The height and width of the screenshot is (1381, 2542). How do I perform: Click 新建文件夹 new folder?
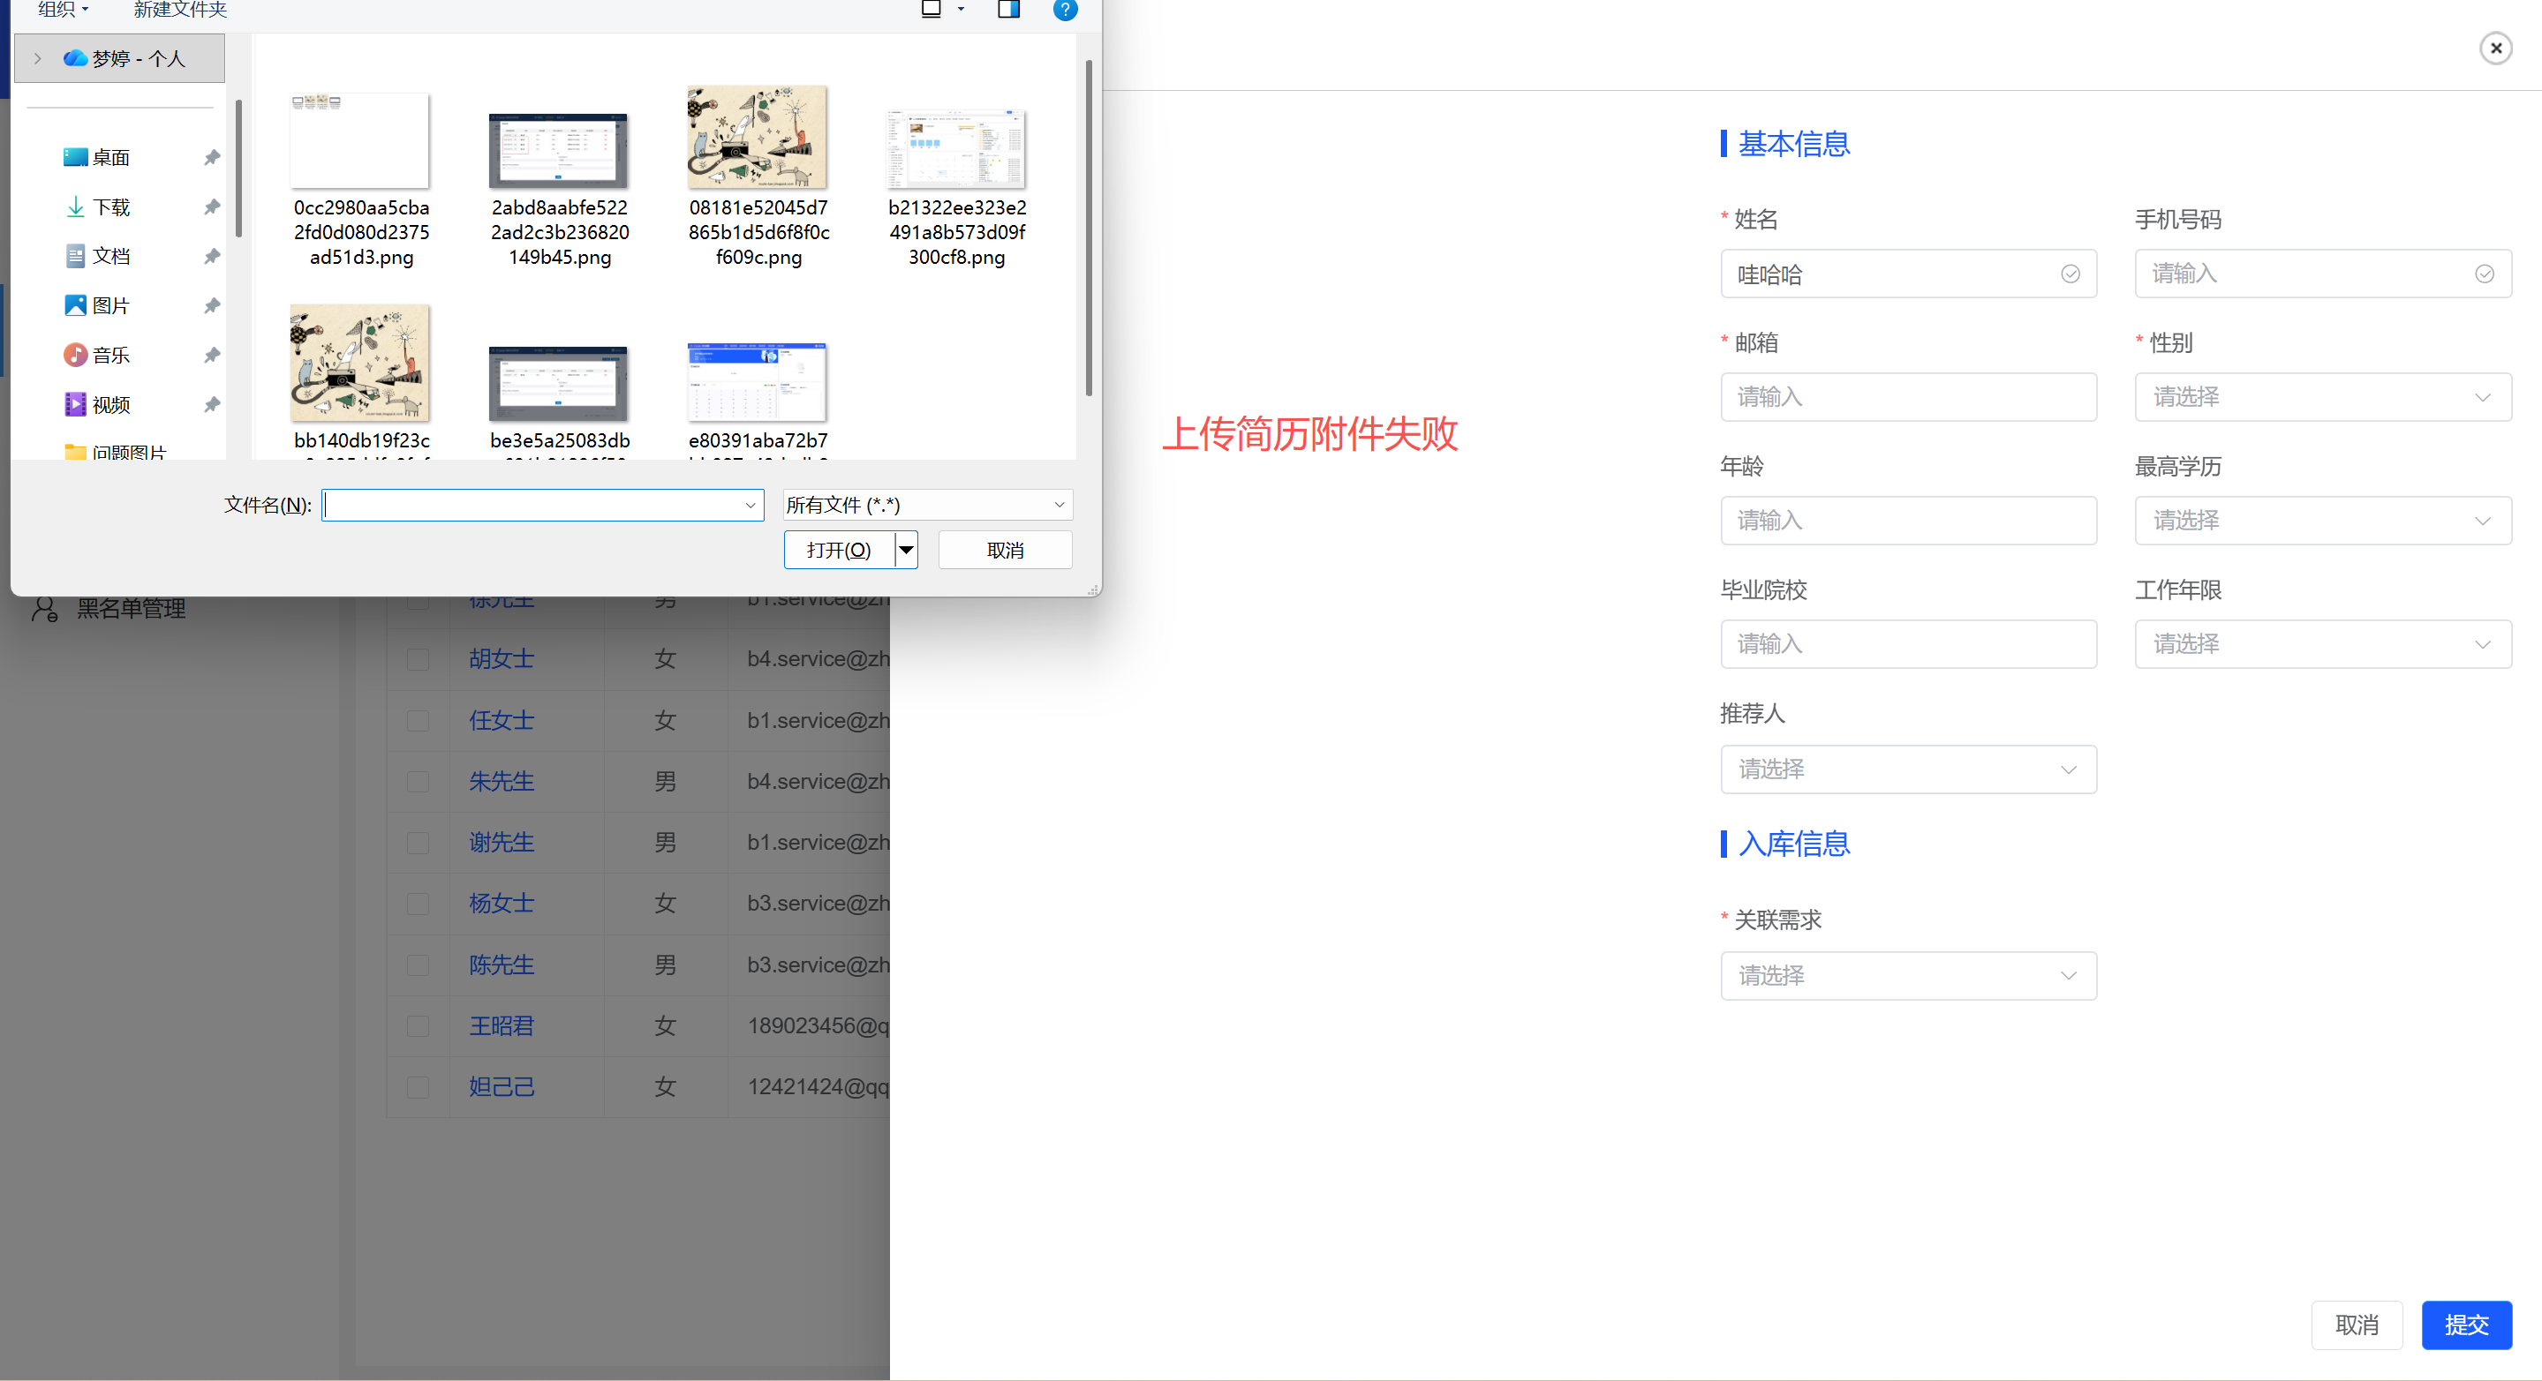click(x=179, y=10)
